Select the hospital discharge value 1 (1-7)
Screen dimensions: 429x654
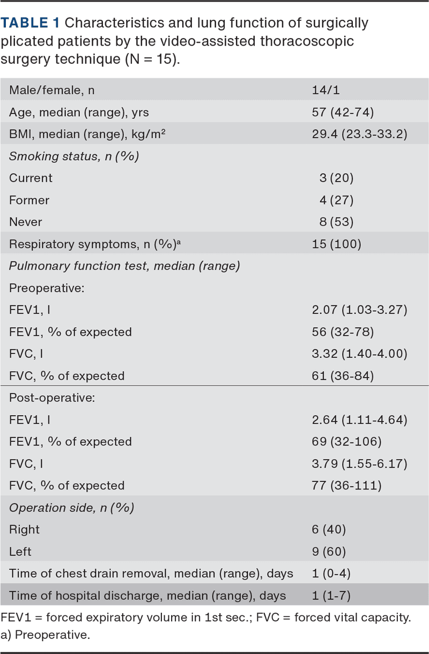[x=331, y=596]
